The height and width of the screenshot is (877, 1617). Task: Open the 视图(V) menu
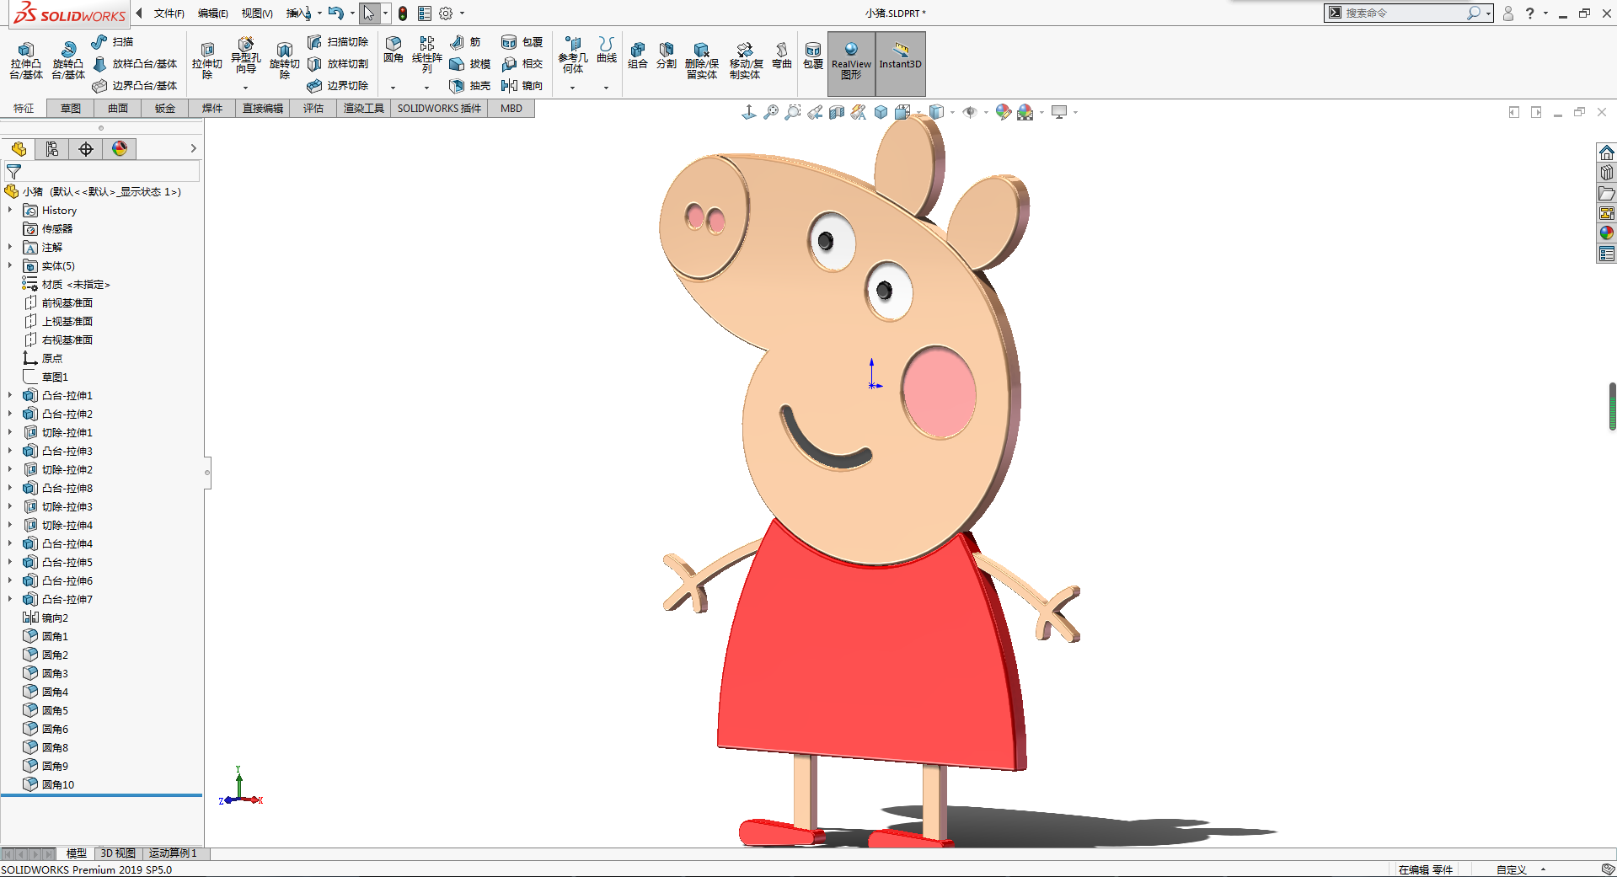[257, 13]
